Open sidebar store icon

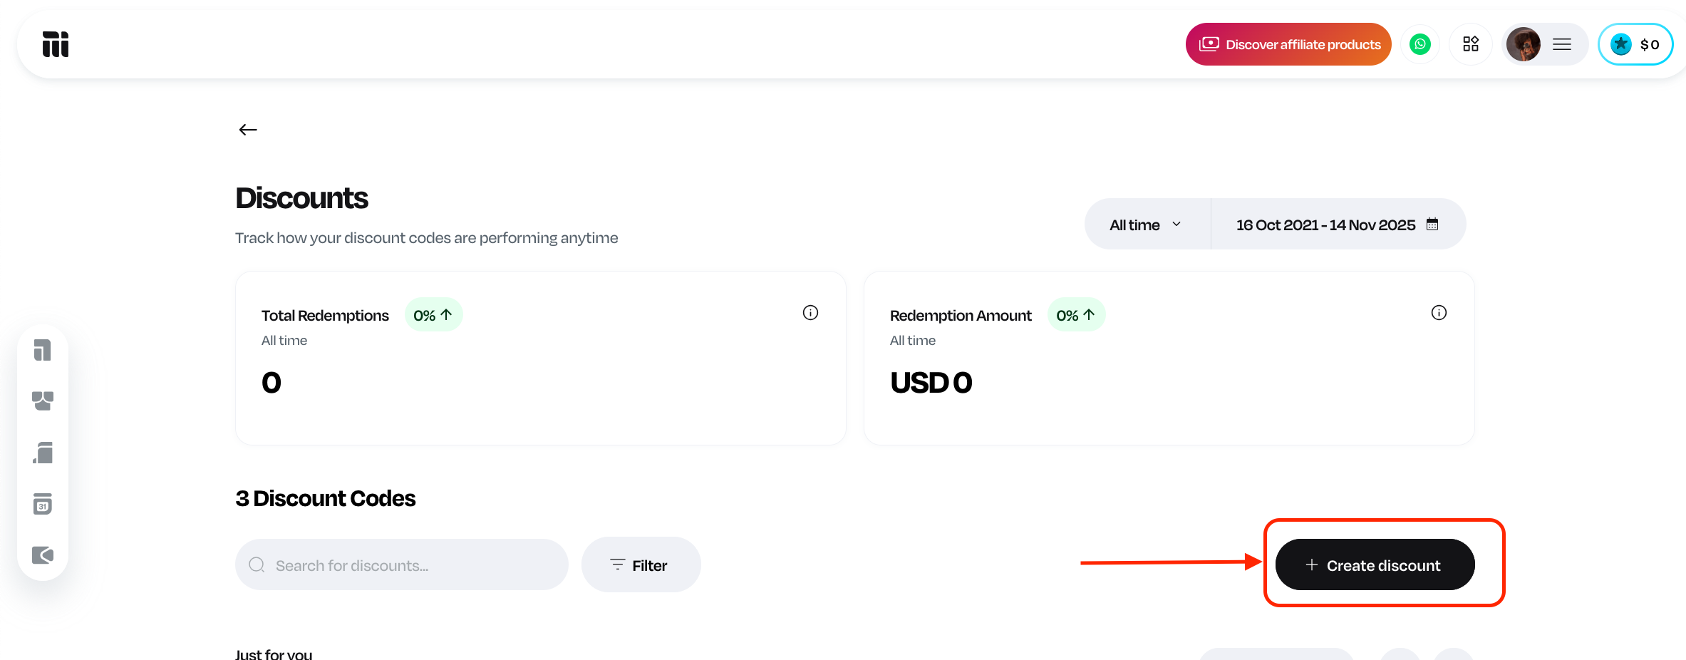coord(43,401)
